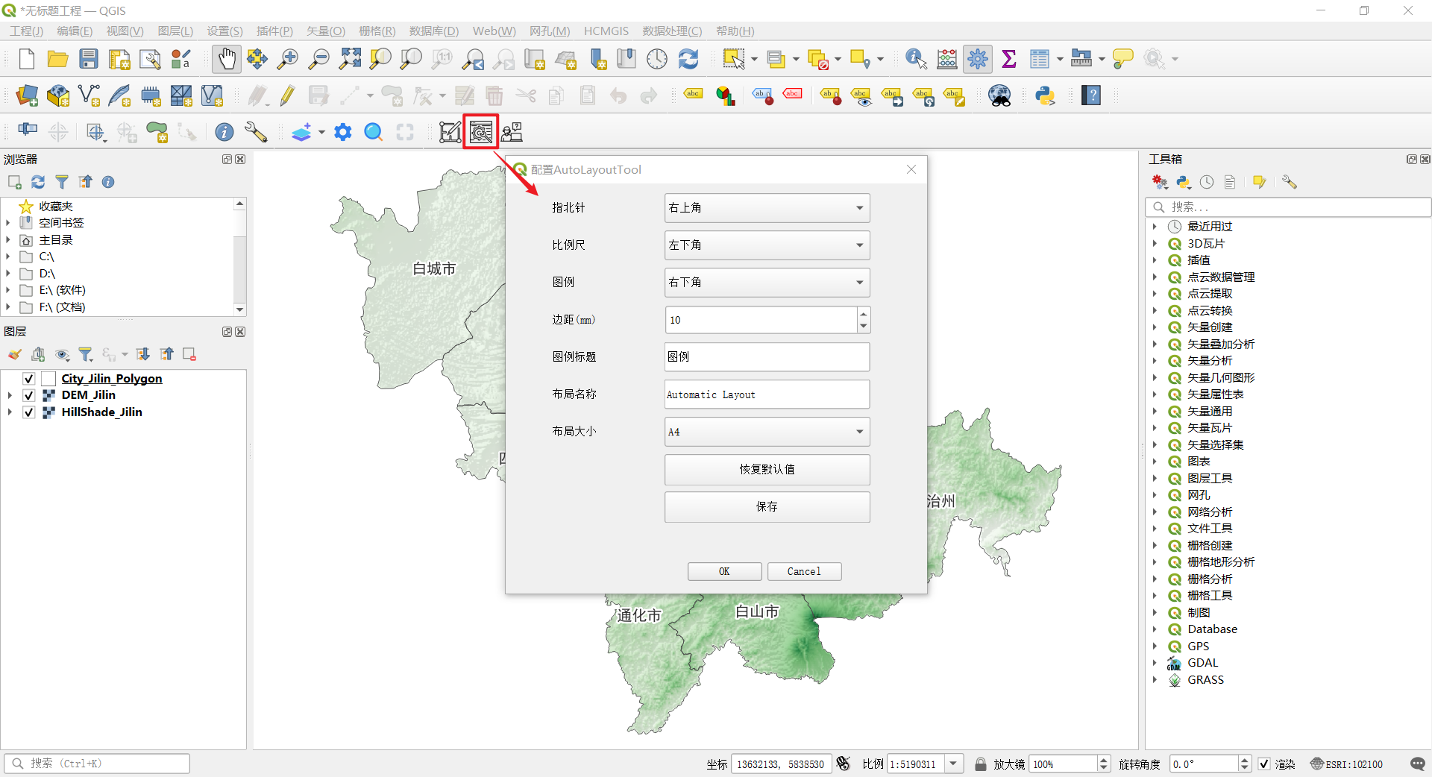
Task: Open the 栅格(R) raster menu
Action: pyautogui.click(x=377, y=31)
